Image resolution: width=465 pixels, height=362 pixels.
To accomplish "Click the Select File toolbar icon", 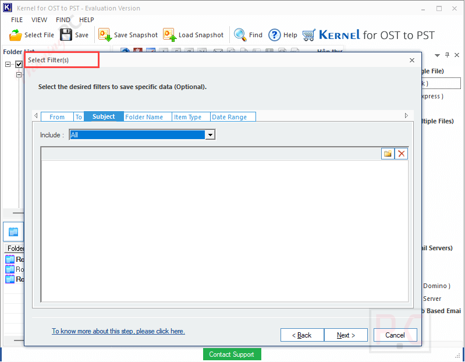I will 16,35.
